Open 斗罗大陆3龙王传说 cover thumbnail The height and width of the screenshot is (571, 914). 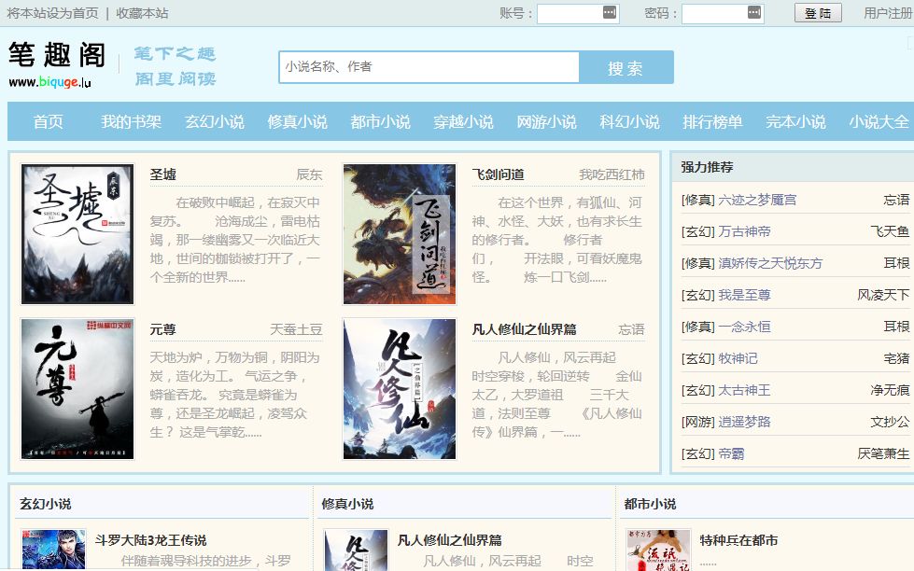point(53,550)
